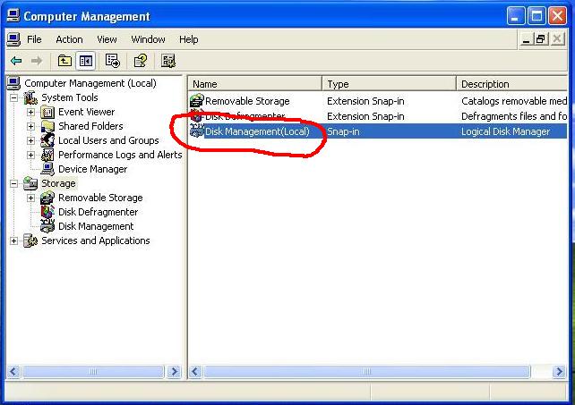Image resolution: width=575 pixels, height=405 pixels.
Task: Click the Services and Applications icon
Action: (x=30, y=240)
